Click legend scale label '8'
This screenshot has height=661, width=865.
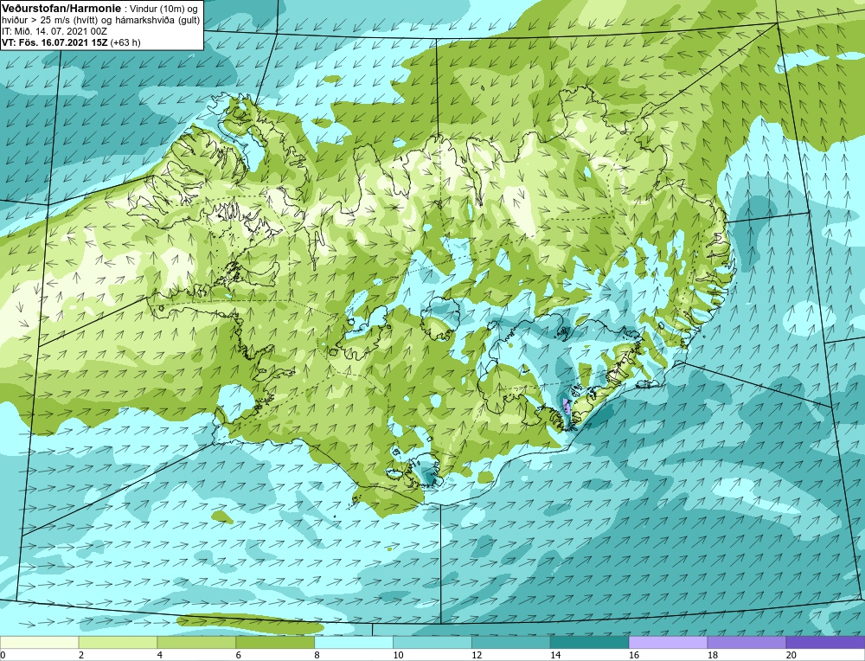point(317,655)
